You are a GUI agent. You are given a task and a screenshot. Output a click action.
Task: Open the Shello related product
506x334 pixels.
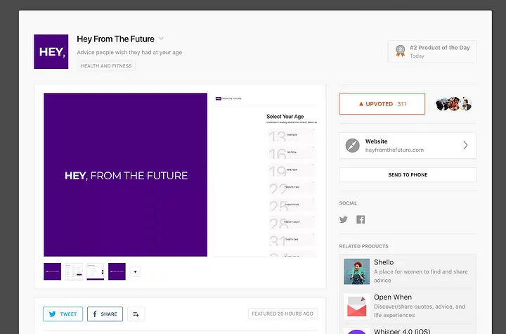[x=408, y=271]
